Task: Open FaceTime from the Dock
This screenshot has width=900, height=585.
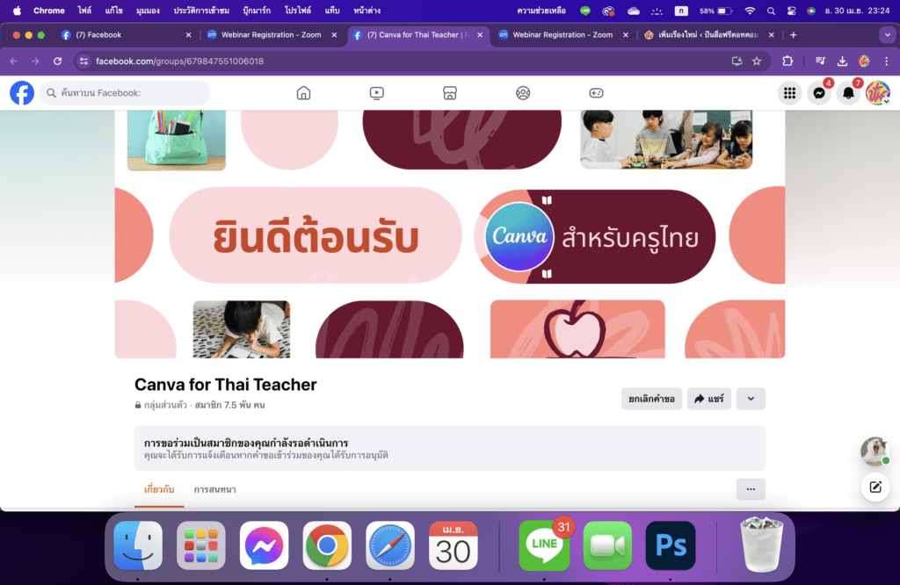Action: 608,545
